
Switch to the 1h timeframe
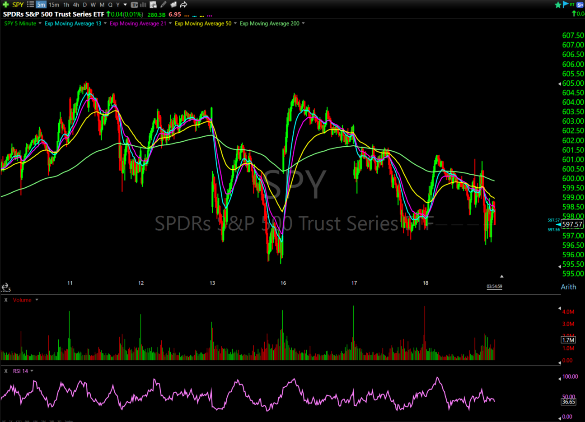(x=66, y=5)
